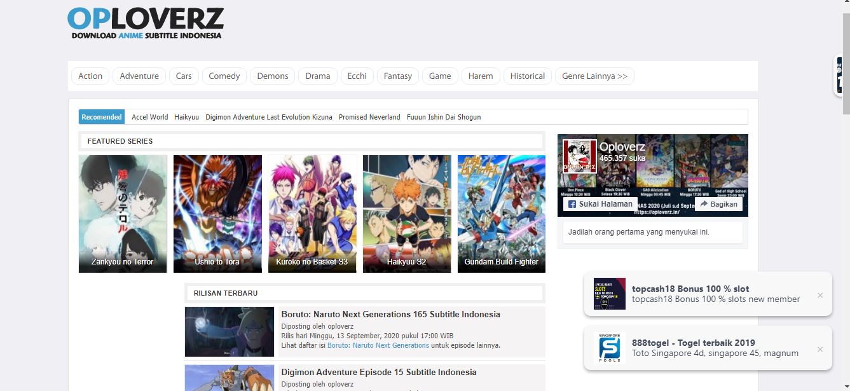Image resolution: width=850 pixels, height=391 pixels.
Task: Click the Gundam Build Fighter poster
Action: coord(501,214)
